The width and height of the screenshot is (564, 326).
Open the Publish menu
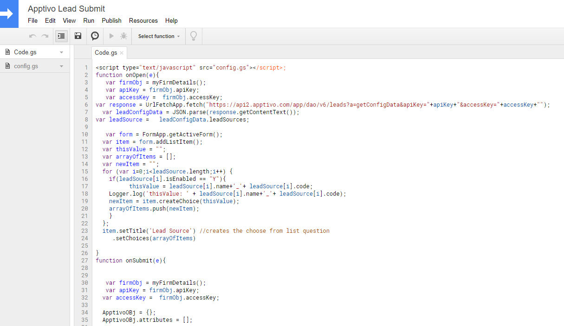[x=111, y=20]
